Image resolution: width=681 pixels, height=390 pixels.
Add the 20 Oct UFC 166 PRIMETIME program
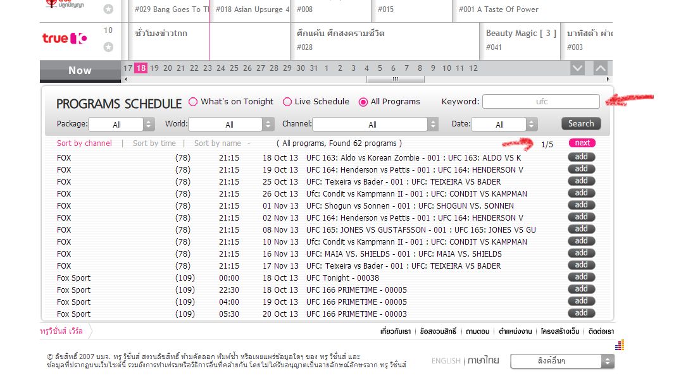(581, 314)
